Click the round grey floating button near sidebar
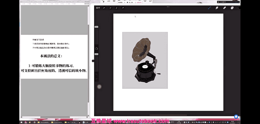This screenshot has width=260, height=124. (99, 87)
